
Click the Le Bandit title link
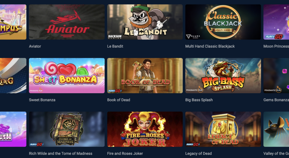(115, 46)
